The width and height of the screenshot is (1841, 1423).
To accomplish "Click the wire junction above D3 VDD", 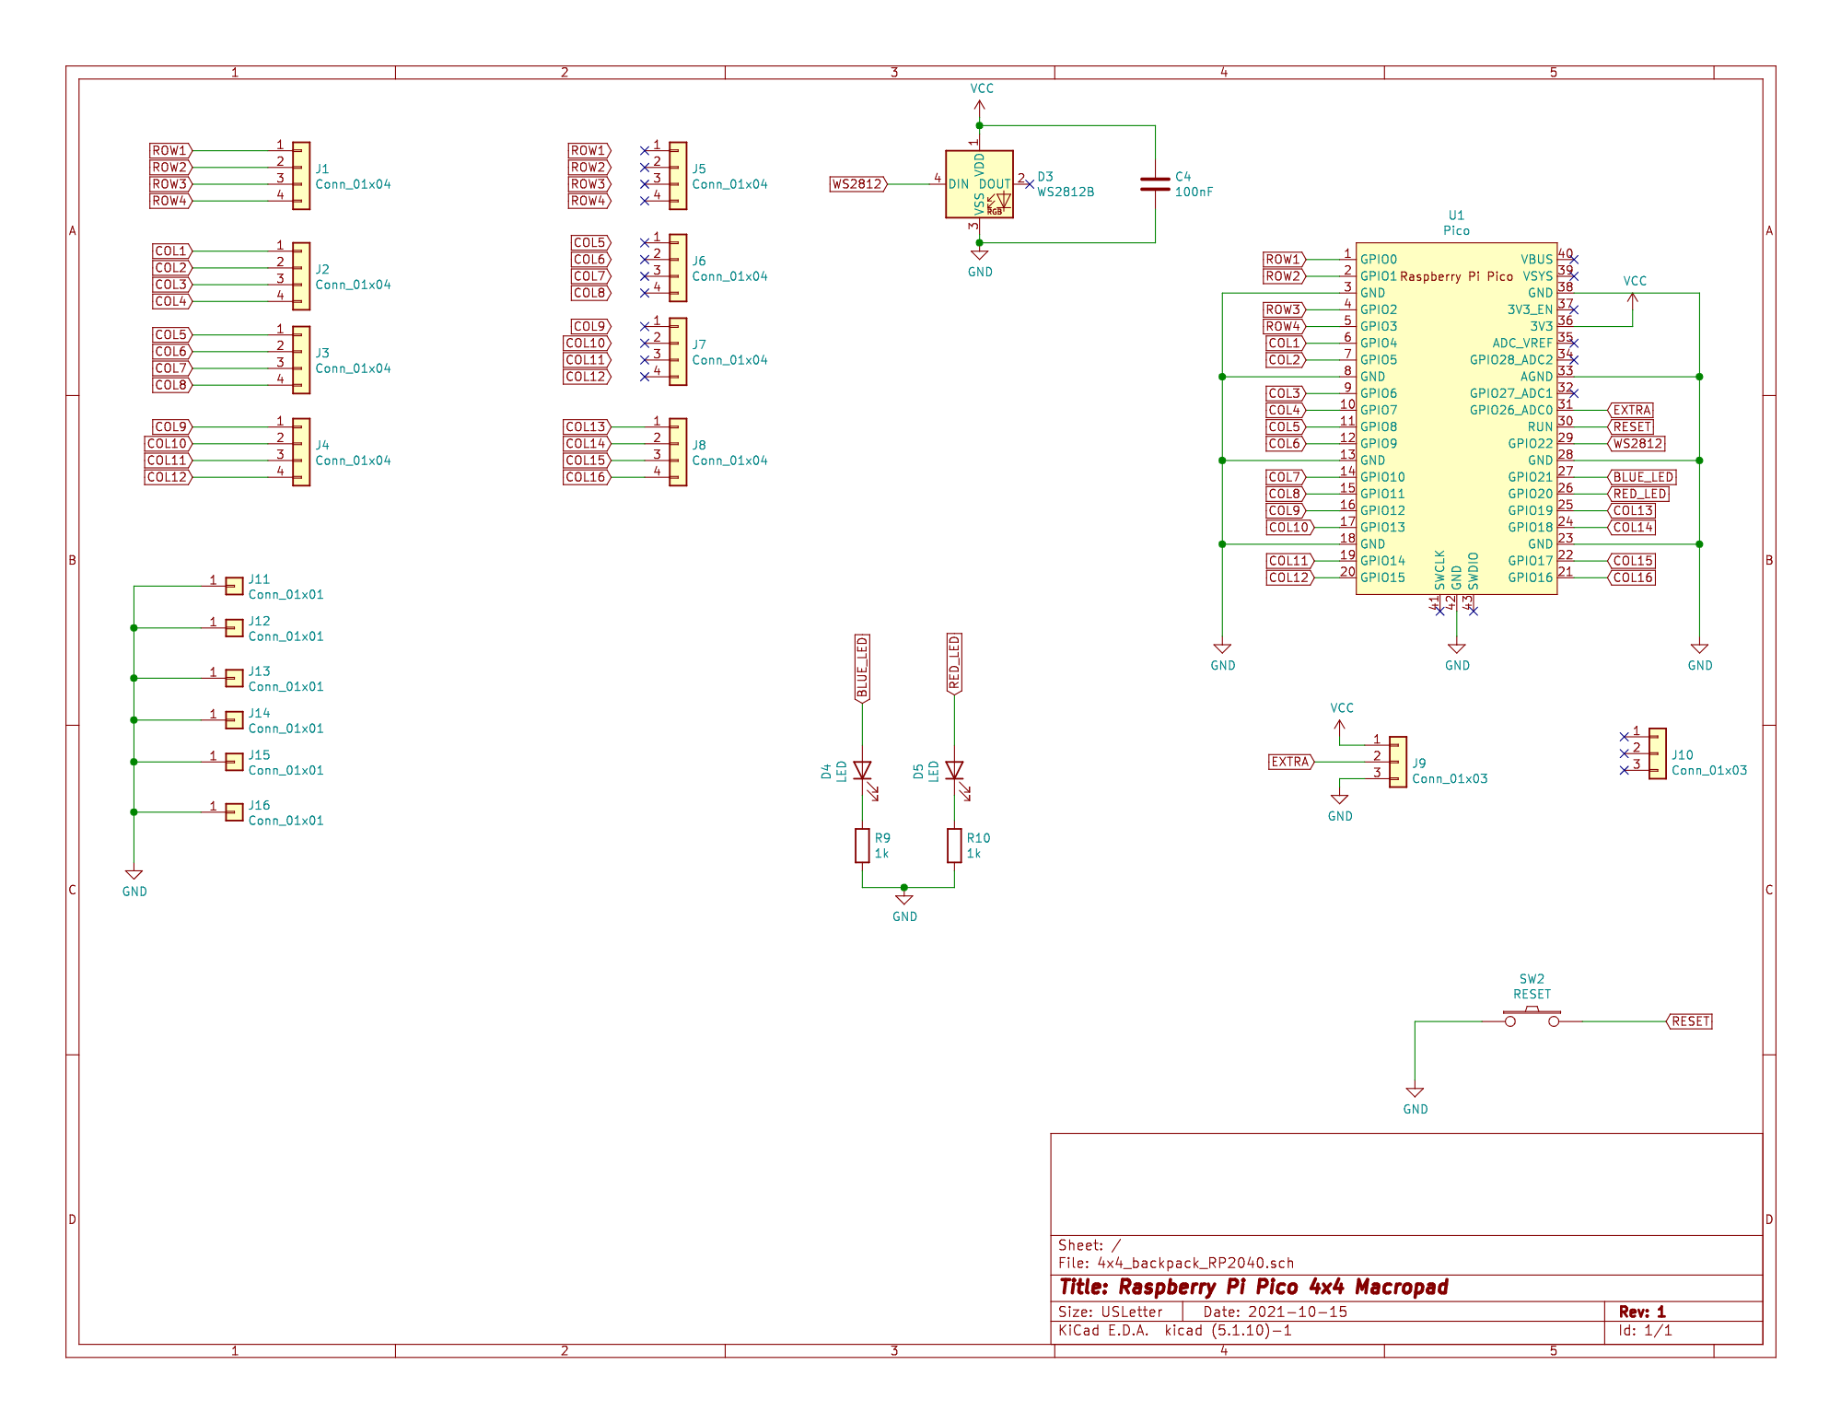I will (x=979, y=125).
